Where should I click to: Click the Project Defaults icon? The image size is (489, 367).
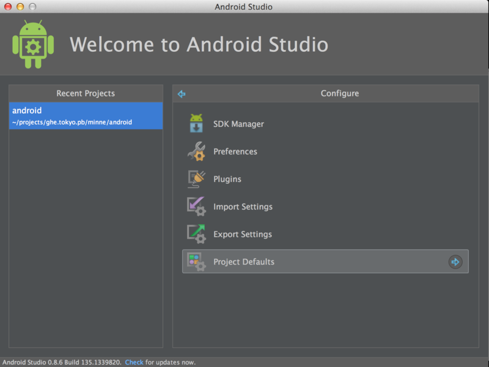(196, 262)
